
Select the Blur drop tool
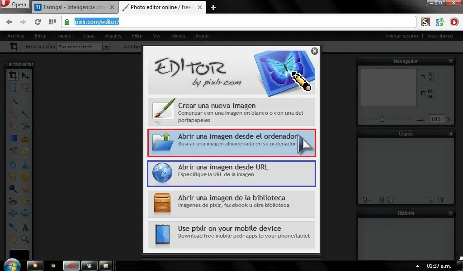coord(13,164)
